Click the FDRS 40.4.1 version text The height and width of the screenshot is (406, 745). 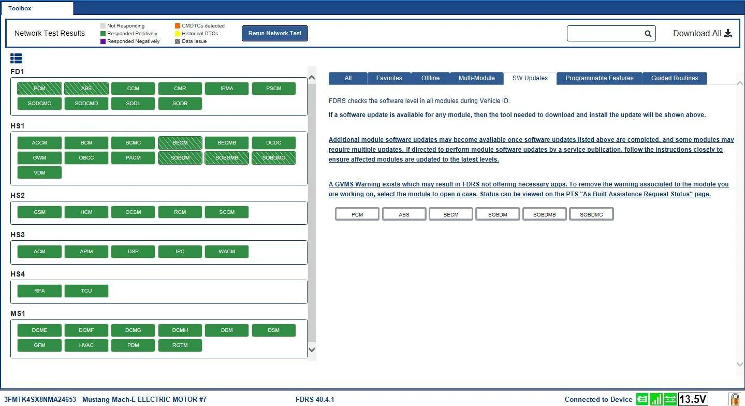(x=315, y=400)
